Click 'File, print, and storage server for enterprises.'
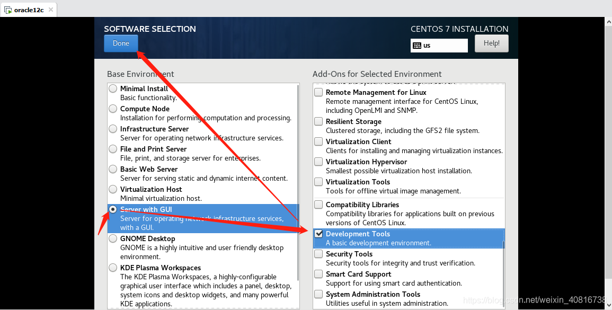The width and height of the screenshot is (612, 310). [190, 158]
